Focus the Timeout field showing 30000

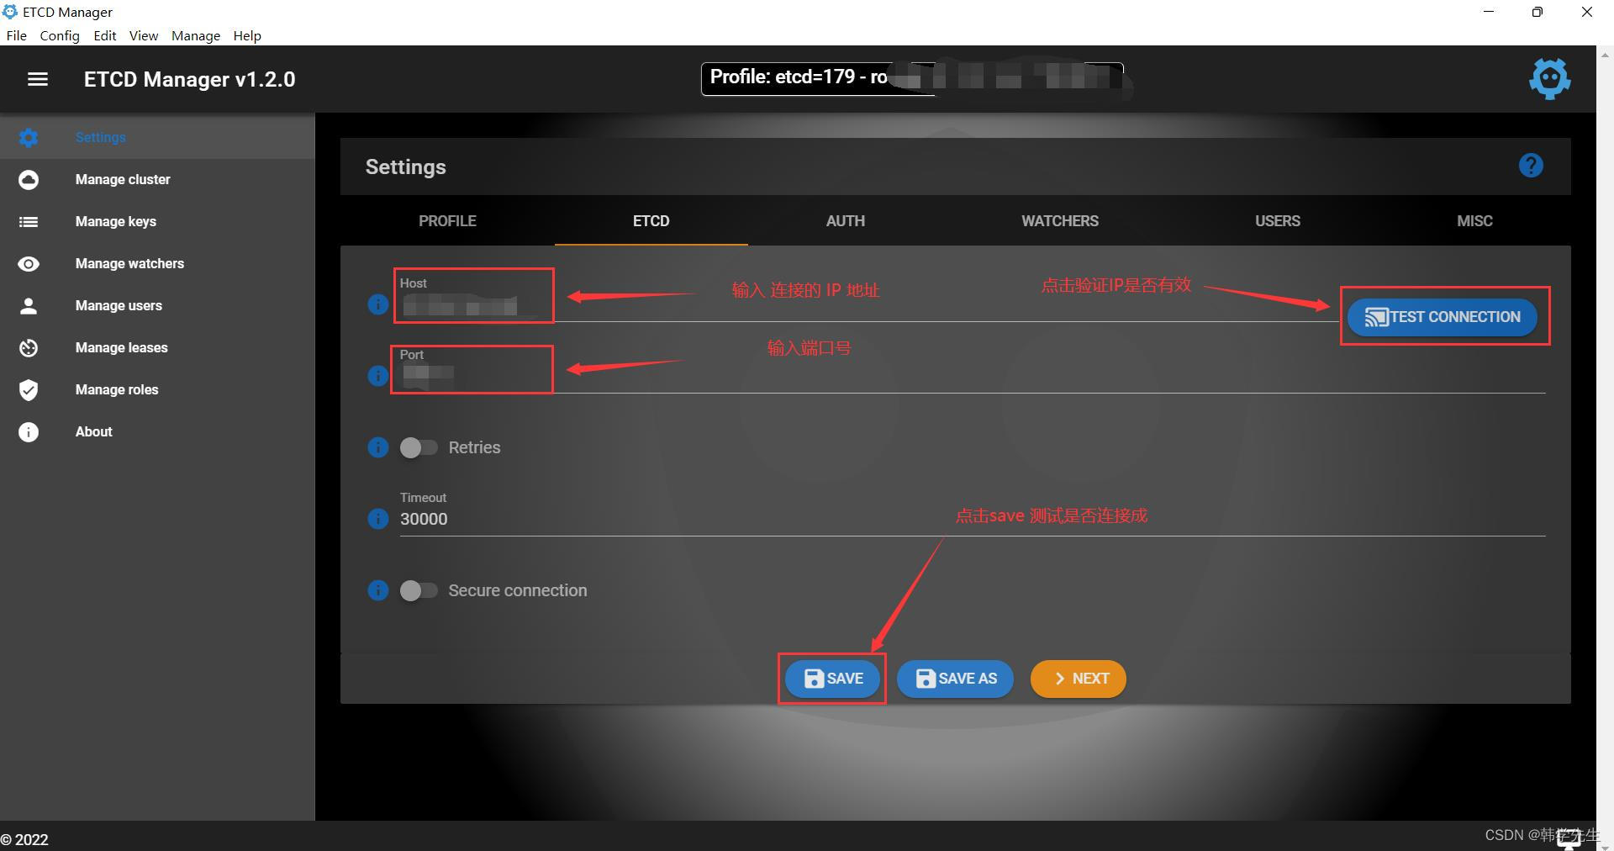973,519
